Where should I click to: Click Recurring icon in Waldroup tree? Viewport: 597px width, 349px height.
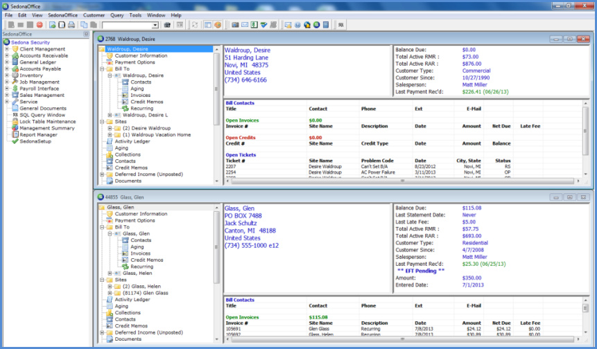[126, 108]
